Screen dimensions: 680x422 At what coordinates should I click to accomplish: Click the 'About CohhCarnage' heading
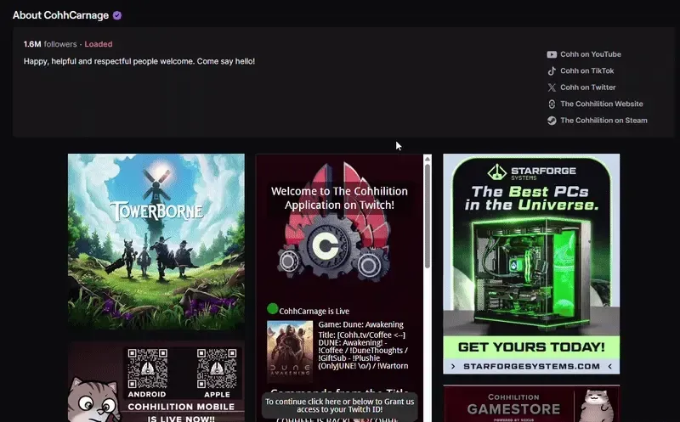coord(60,15)
